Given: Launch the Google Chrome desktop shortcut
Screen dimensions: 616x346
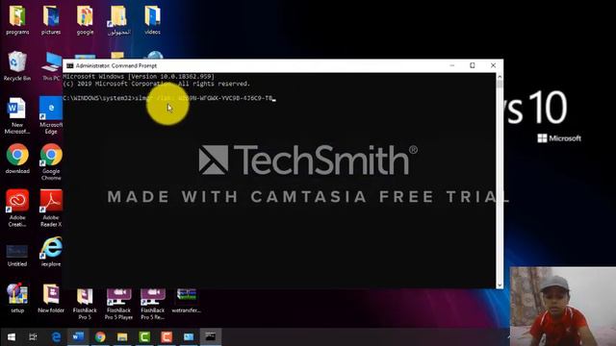Looking at the screenshot, I should pyautogui.click(x=51, y=161).
